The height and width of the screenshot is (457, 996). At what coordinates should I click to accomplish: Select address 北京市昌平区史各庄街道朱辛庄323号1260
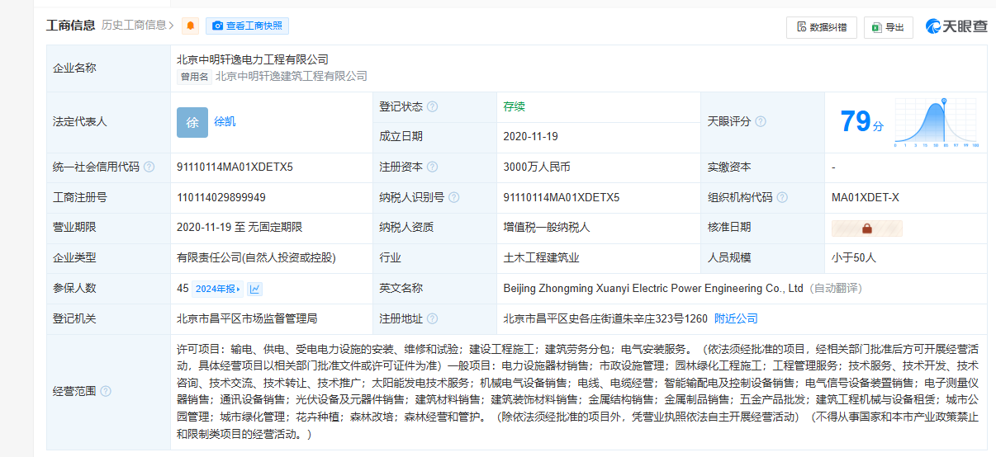(x=606, y=318)
